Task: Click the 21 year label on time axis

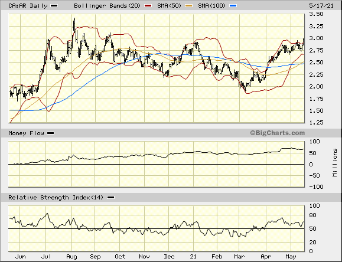Action: click(193, 257)
